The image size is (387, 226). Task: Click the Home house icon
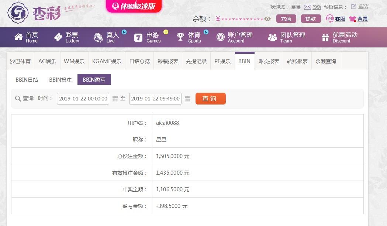tap(18, 37)
